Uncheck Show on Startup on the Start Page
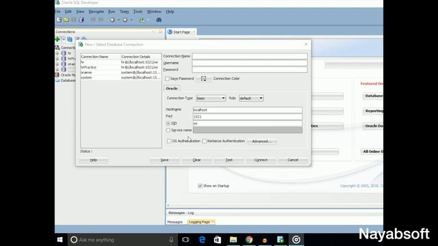Screen dimensions: 438x246 pos(200,186)
